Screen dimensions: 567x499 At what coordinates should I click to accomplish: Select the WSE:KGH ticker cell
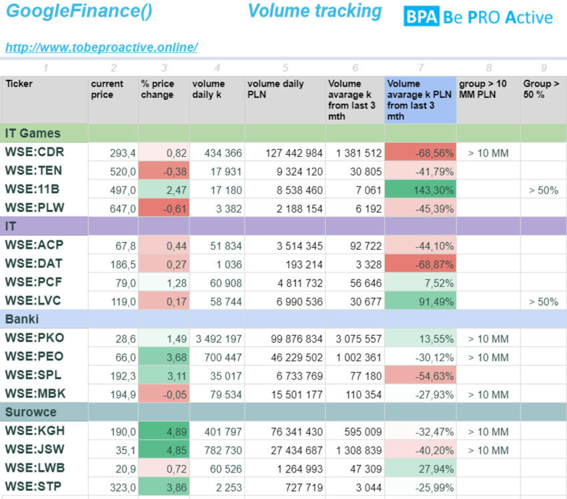44,431
